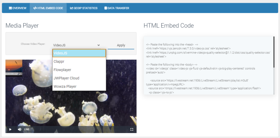Screen dimensions: 280x138
Task: Switch to the HTML Embed Code tab
Action: 48,8
